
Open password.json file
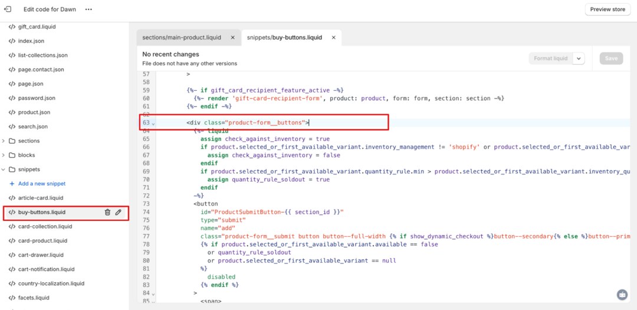click(37, 98)
